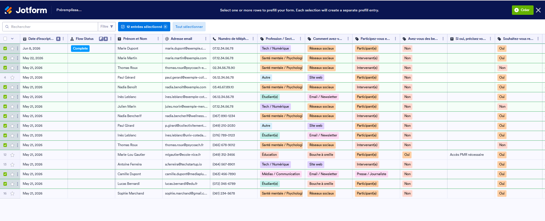Click the Jotform logo
The width and height of the screenshot is (545, 221).
tap(26, 10)
